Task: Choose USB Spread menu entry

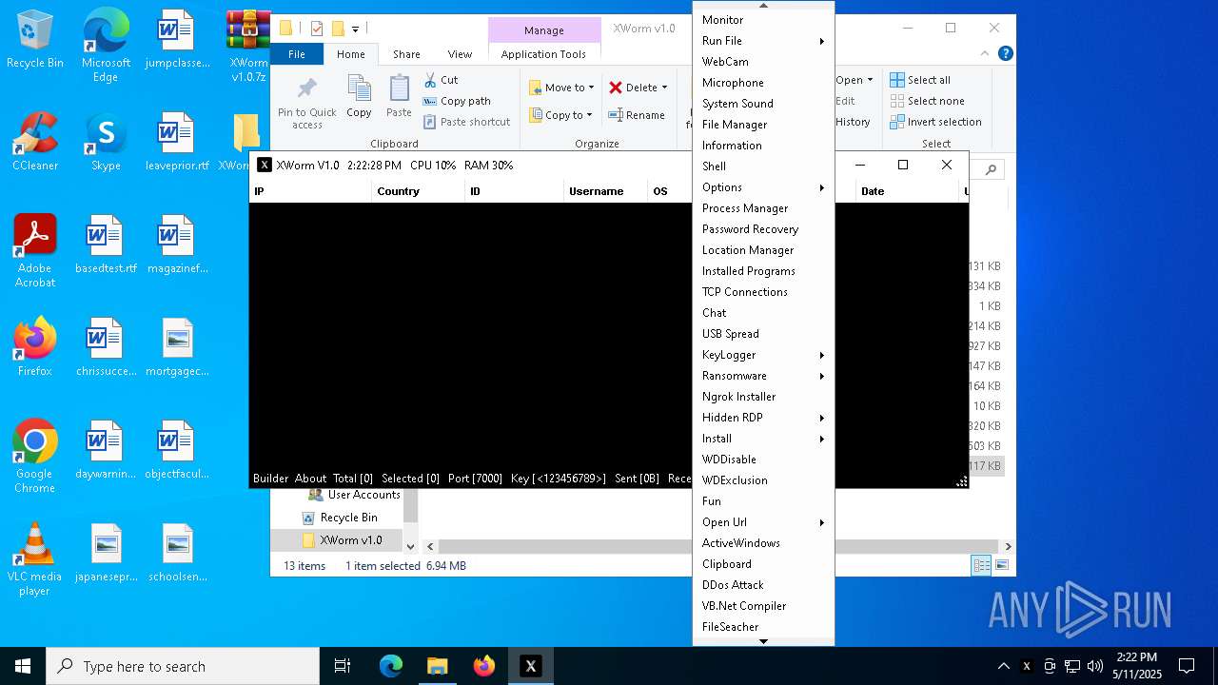Action: [x=763, y=334]
